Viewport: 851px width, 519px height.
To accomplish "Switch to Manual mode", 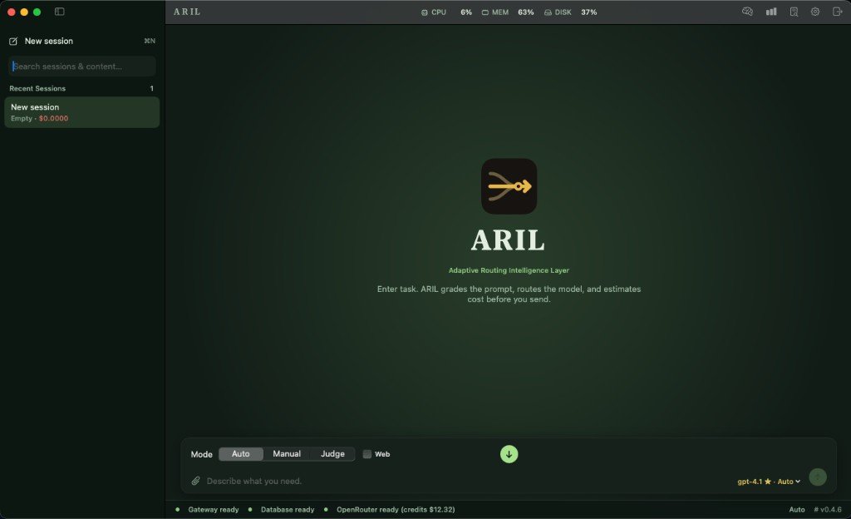I will point(287,454).
